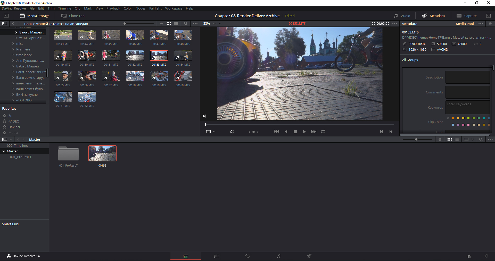Open the Fairlight menu
The width and height of the screenshot is (495, 261).
pos(155,8)
